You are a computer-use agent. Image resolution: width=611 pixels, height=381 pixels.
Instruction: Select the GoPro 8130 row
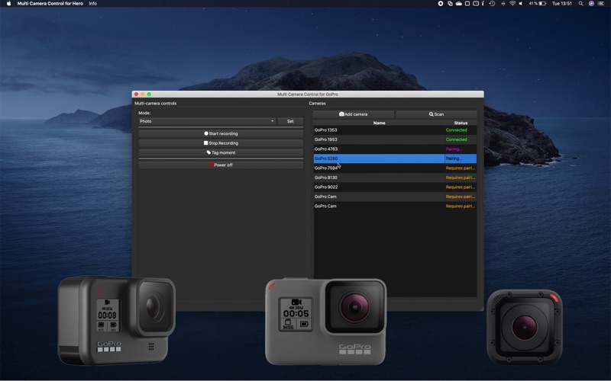point(395,178)
